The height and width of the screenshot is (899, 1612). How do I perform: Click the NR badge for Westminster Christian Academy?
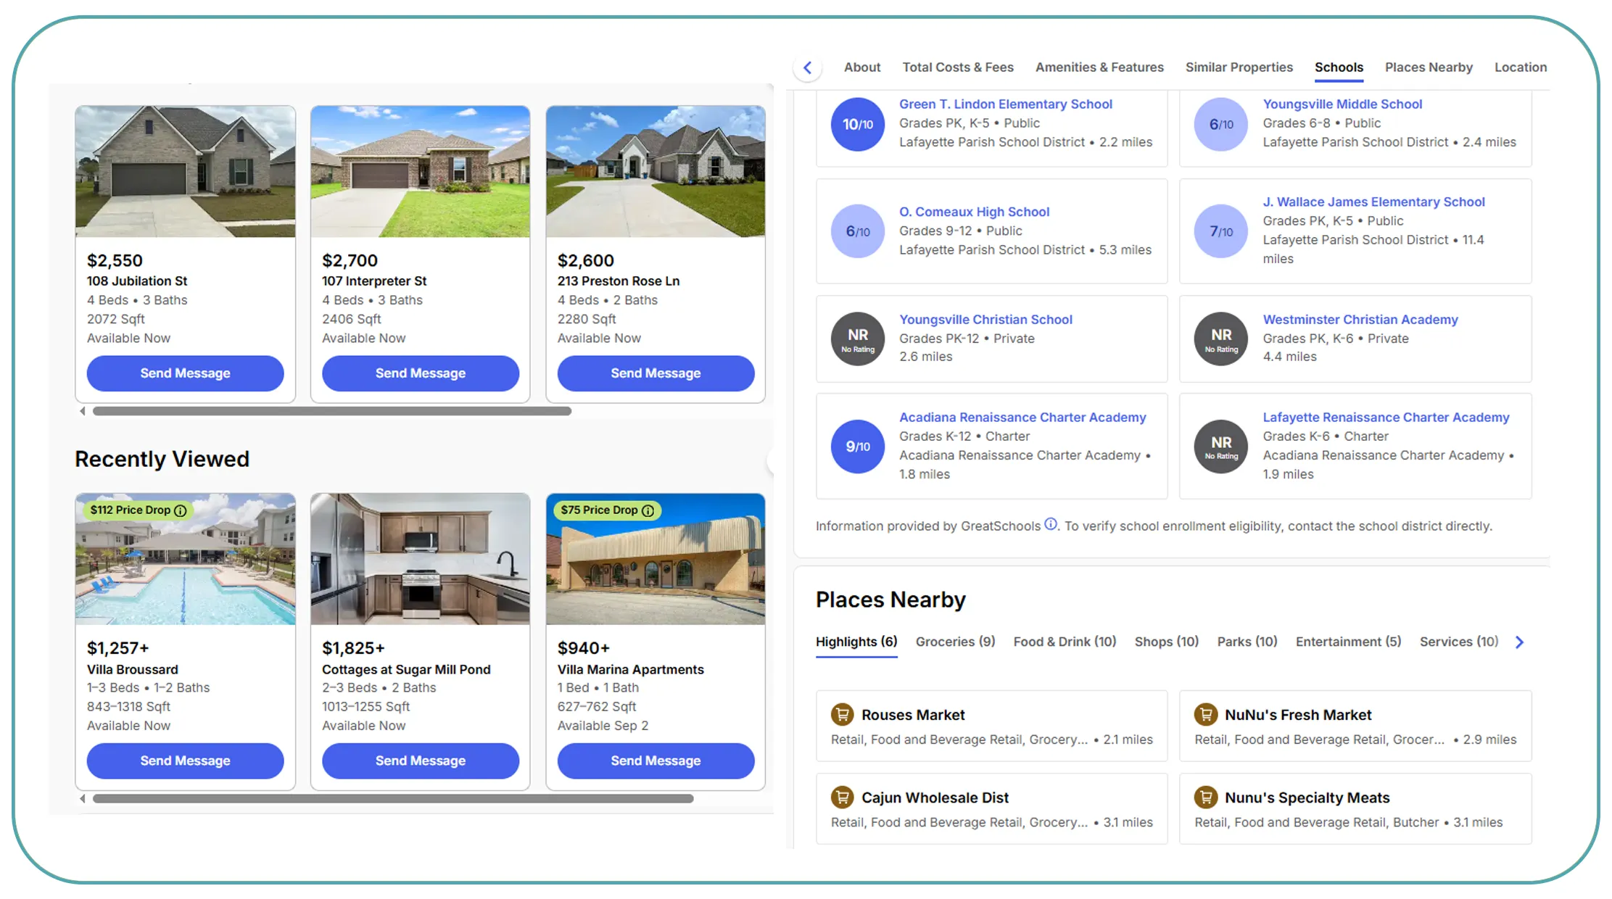point(1221,339)
